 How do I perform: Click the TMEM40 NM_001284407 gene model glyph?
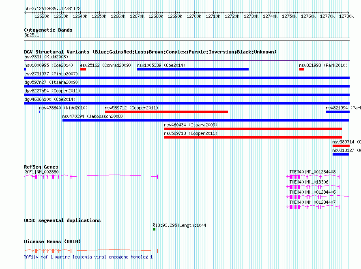point(313,207)
